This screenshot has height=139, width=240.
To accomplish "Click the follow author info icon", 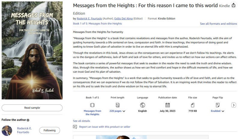I will tap(28, 120).
